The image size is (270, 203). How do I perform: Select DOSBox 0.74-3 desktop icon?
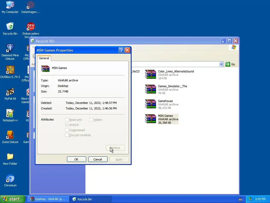pyautogui.click(x=10, y=72)
